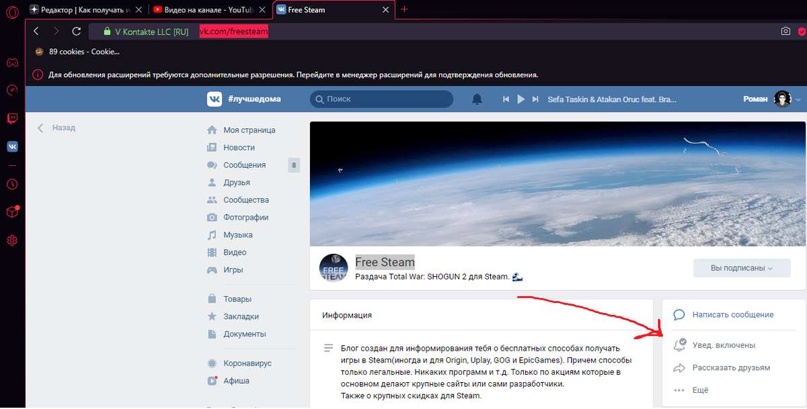
Task: Open GX Corner gamepad icon in sidebar
Action: point(12,62)
